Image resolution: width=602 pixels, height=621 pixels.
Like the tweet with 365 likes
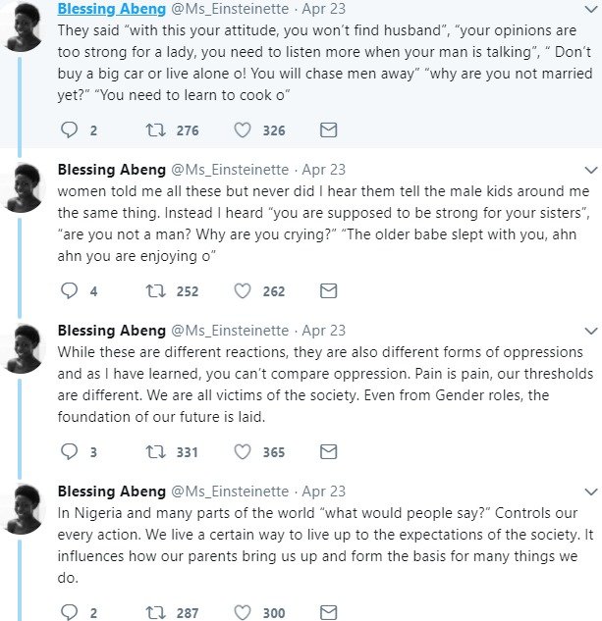pyautogui.click(x=242, y=451)
